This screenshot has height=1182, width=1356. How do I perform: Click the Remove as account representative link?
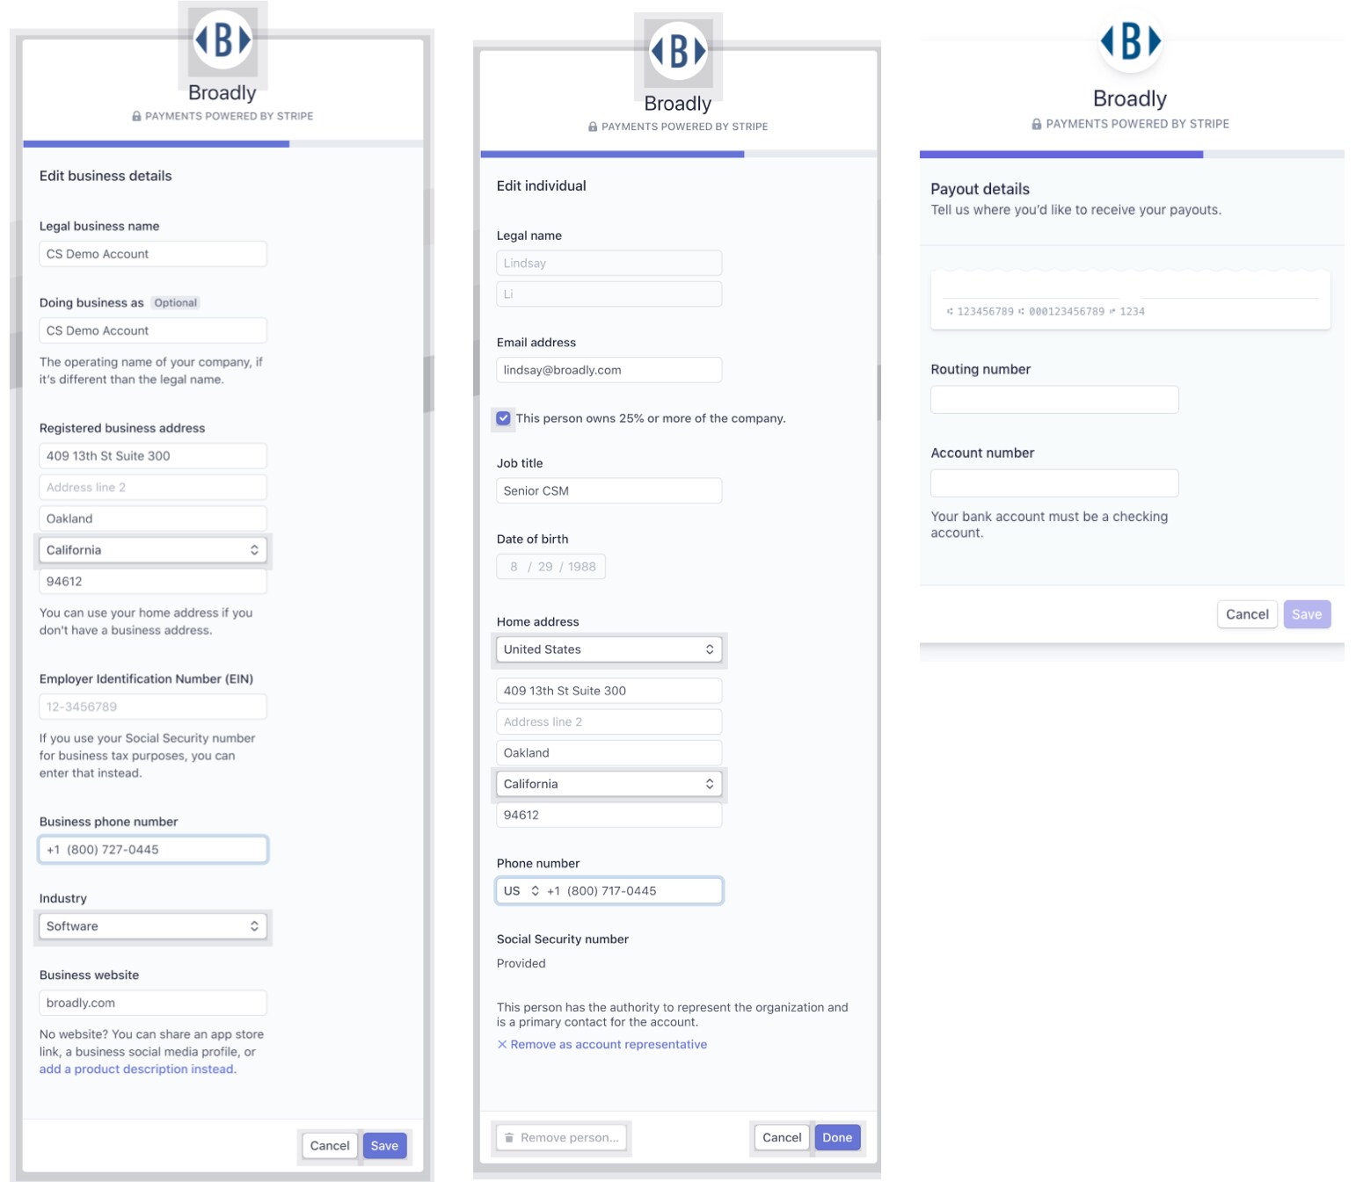[609, 1045]
